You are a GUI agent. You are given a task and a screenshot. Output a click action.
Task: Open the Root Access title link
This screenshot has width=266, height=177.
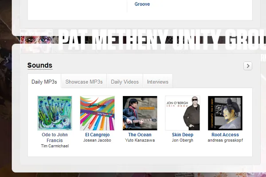click(225, 135)
